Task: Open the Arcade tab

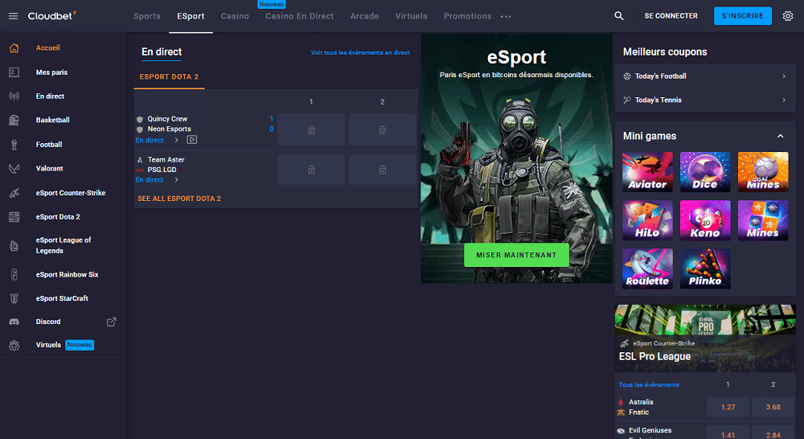Action: 364,16
